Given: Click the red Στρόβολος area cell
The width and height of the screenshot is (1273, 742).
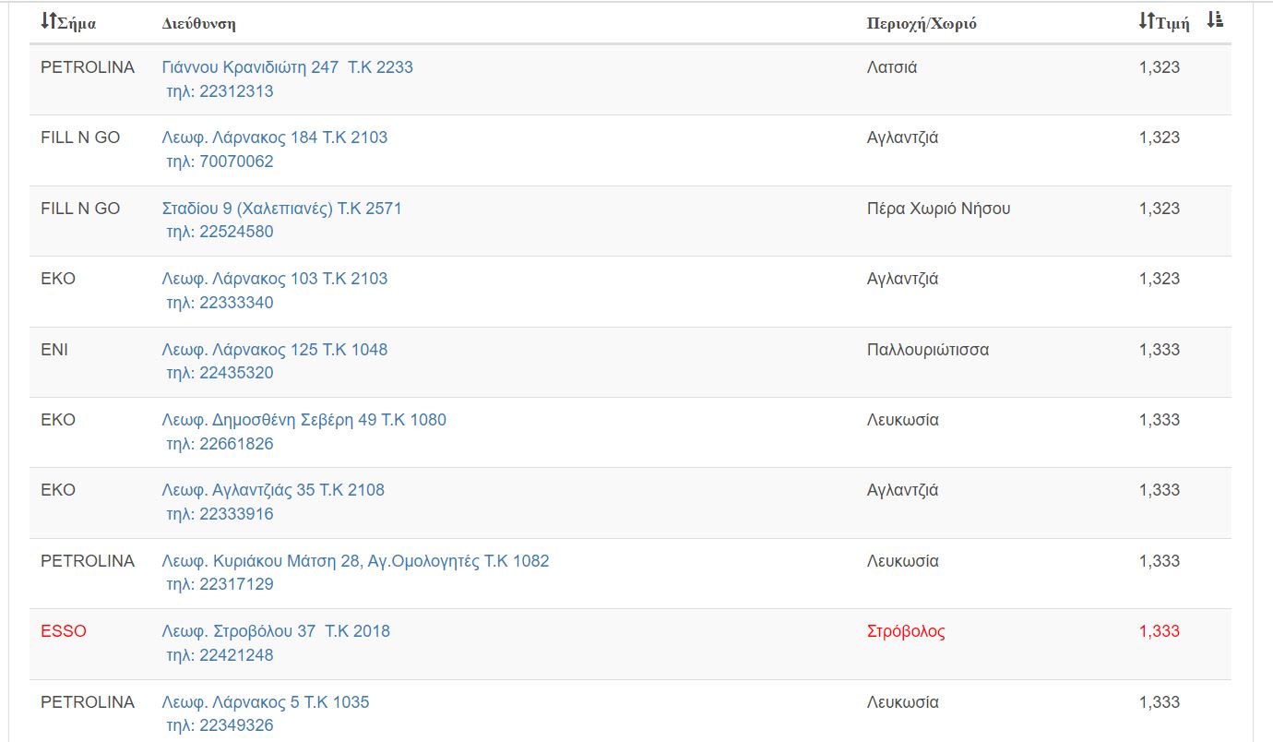Looking at the screenshot, I should tap(906, 631).
